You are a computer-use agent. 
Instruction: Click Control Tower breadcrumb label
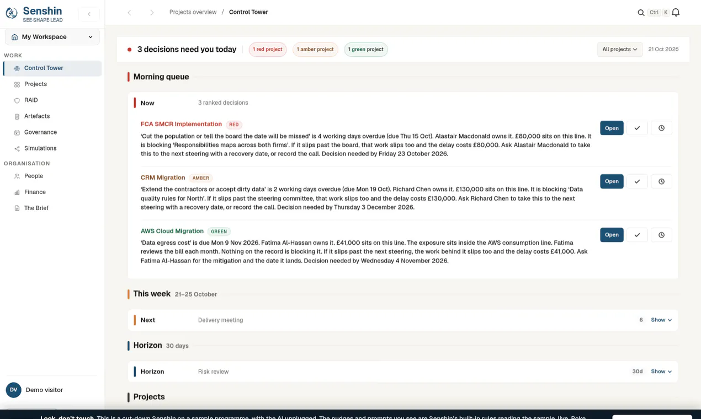click(248, 12)
